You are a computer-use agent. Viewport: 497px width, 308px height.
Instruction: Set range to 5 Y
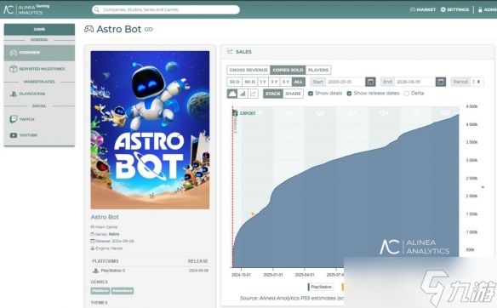[x=286, y=82]
